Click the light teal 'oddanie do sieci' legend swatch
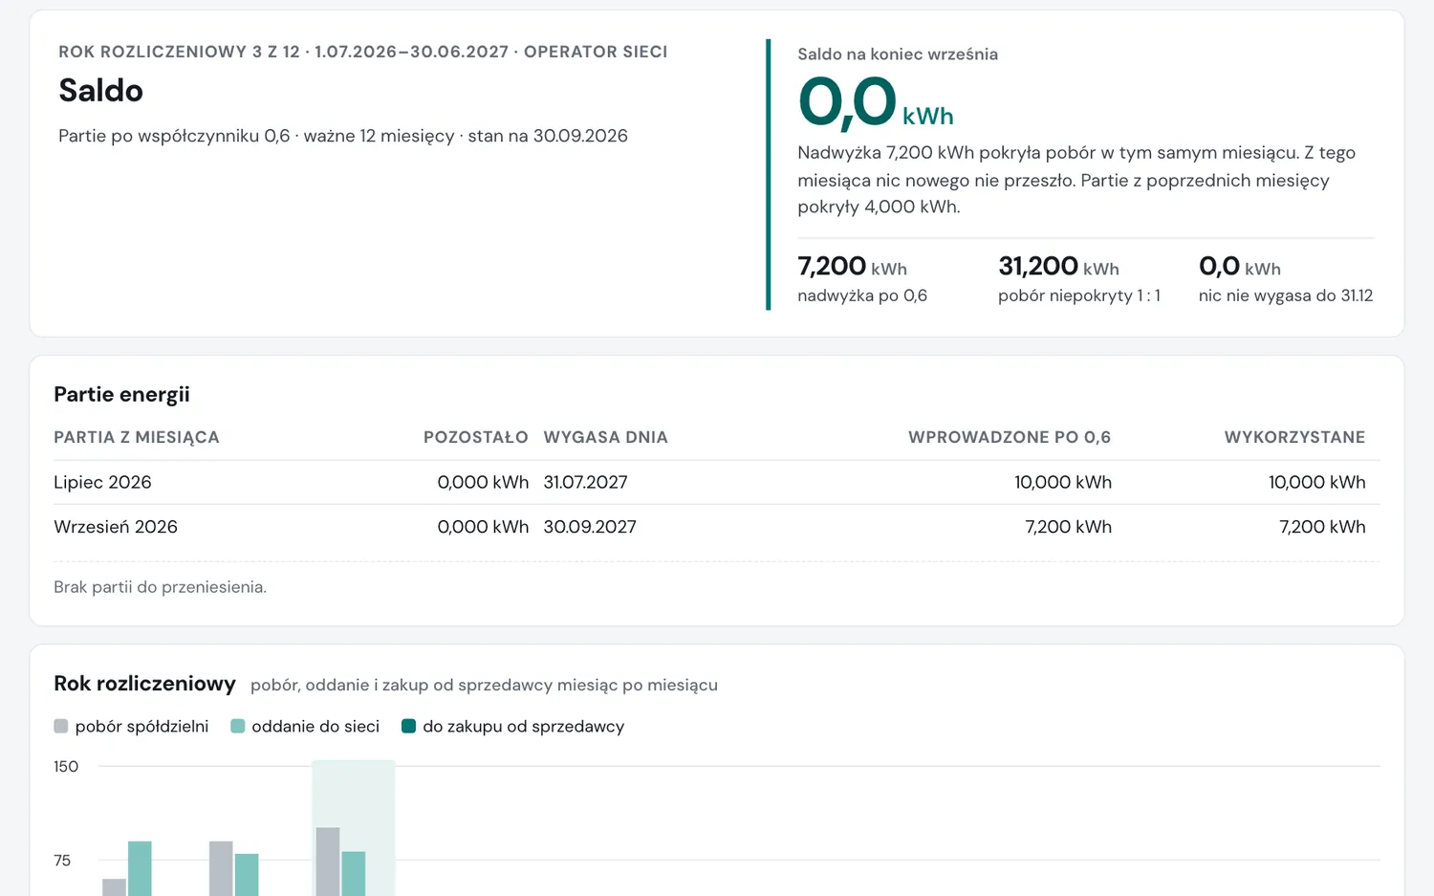 coord(238,727)
